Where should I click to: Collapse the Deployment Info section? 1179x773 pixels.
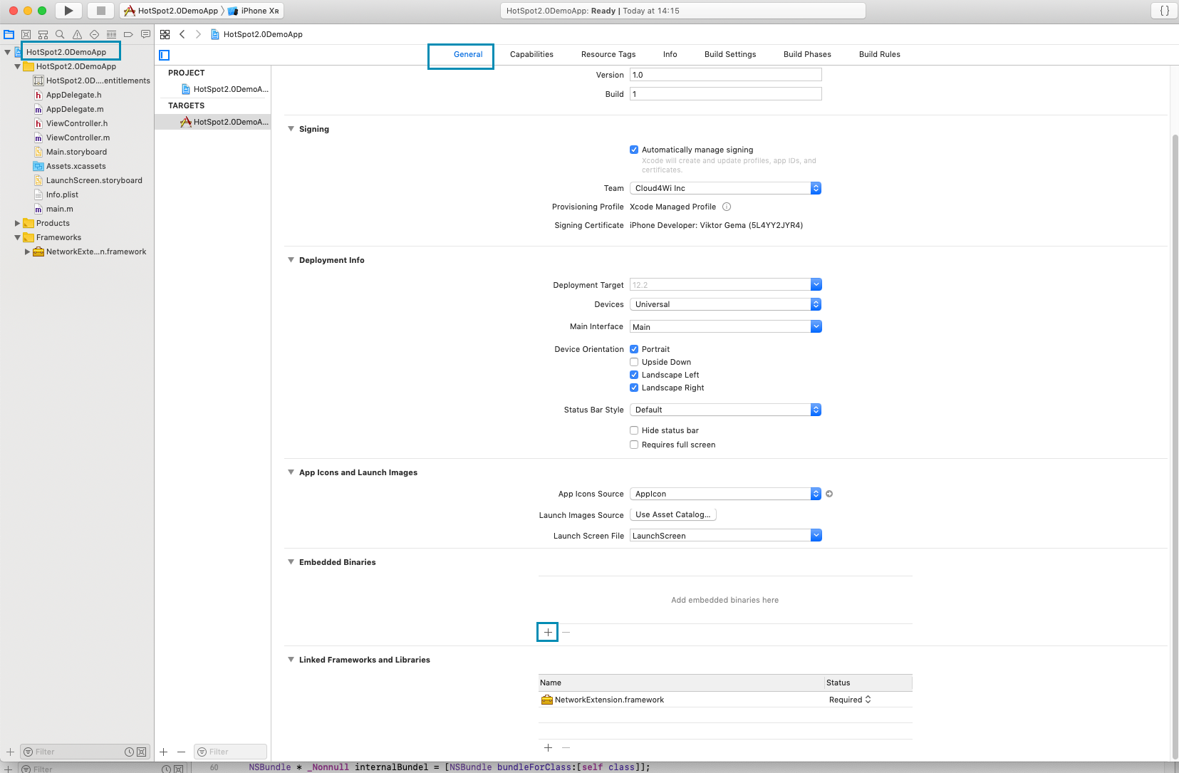[291, 260]
